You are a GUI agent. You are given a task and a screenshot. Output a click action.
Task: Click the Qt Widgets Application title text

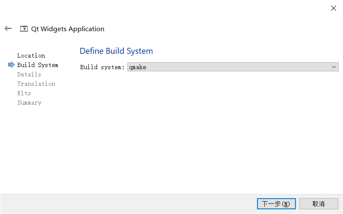68,29
